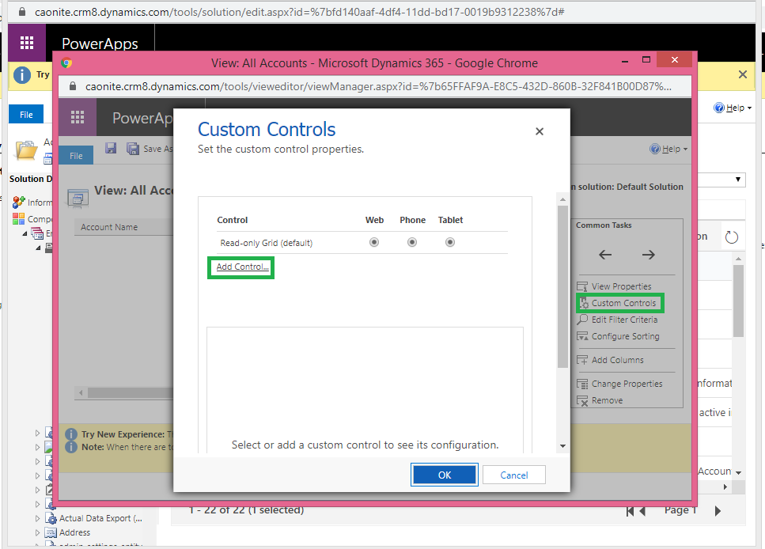Open the Help menu in solution window

tap(733, 108)
